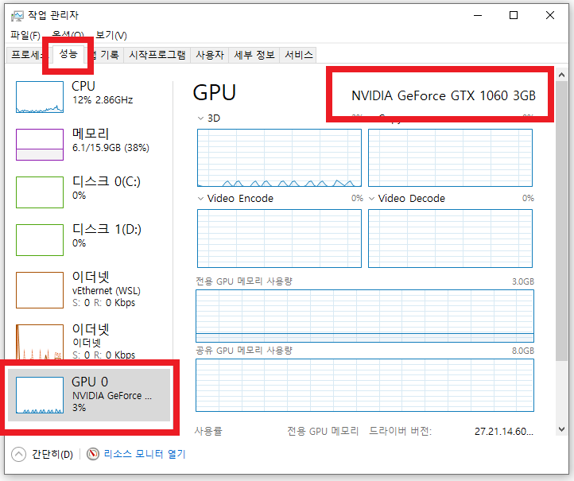The image size is (574, 481).
Task: Click the 디스크 0(C:) label
Action: coord(107,181)
